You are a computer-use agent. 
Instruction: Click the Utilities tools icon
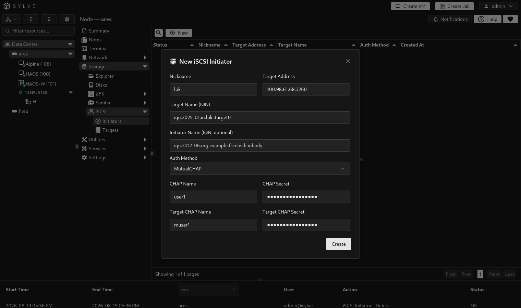point(84,140)
